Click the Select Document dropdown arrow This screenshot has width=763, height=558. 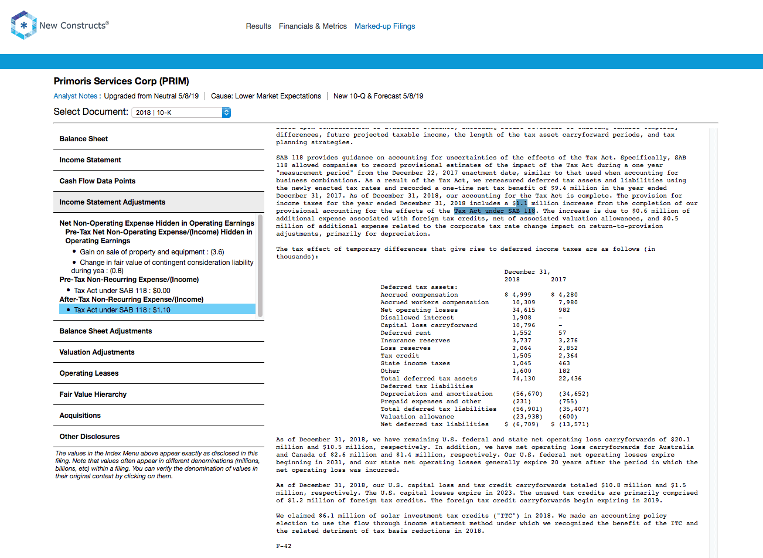pyautogui.click(x=226, y=113)
